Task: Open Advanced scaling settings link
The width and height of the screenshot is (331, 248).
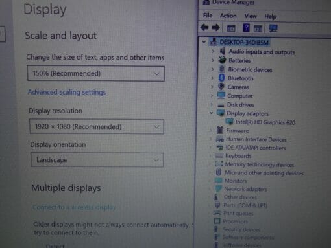Action: (67, 92)
